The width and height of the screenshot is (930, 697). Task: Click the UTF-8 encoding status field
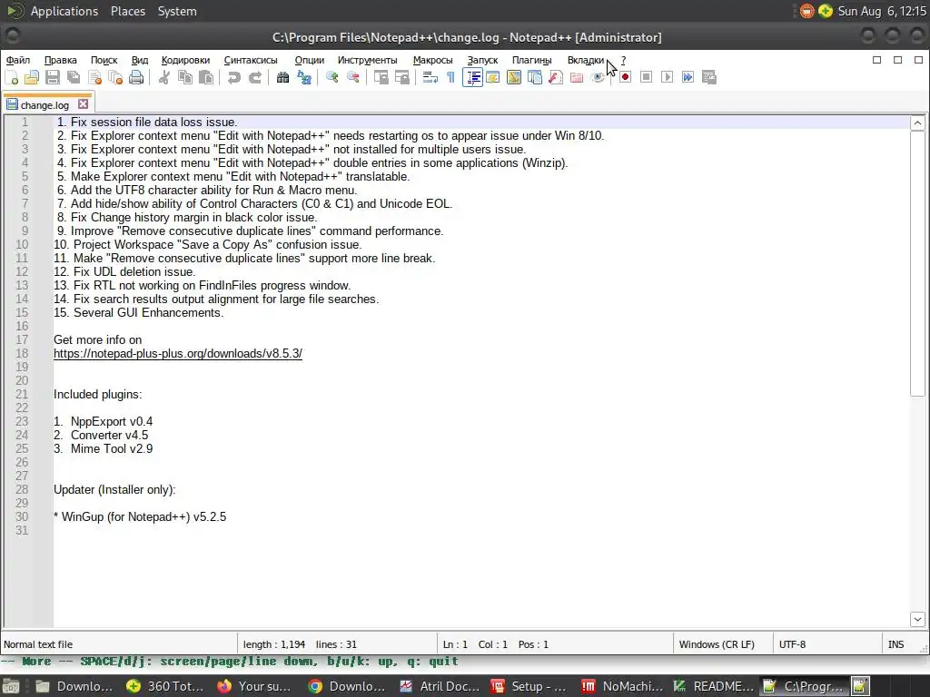(x=827, y=644)
